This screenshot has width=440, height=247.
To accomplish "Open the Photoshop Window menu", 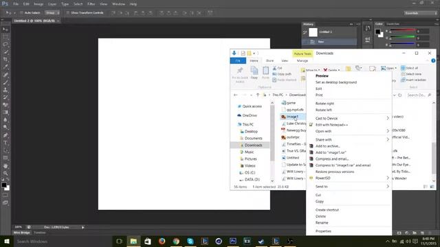I will (x=118, y=4).
